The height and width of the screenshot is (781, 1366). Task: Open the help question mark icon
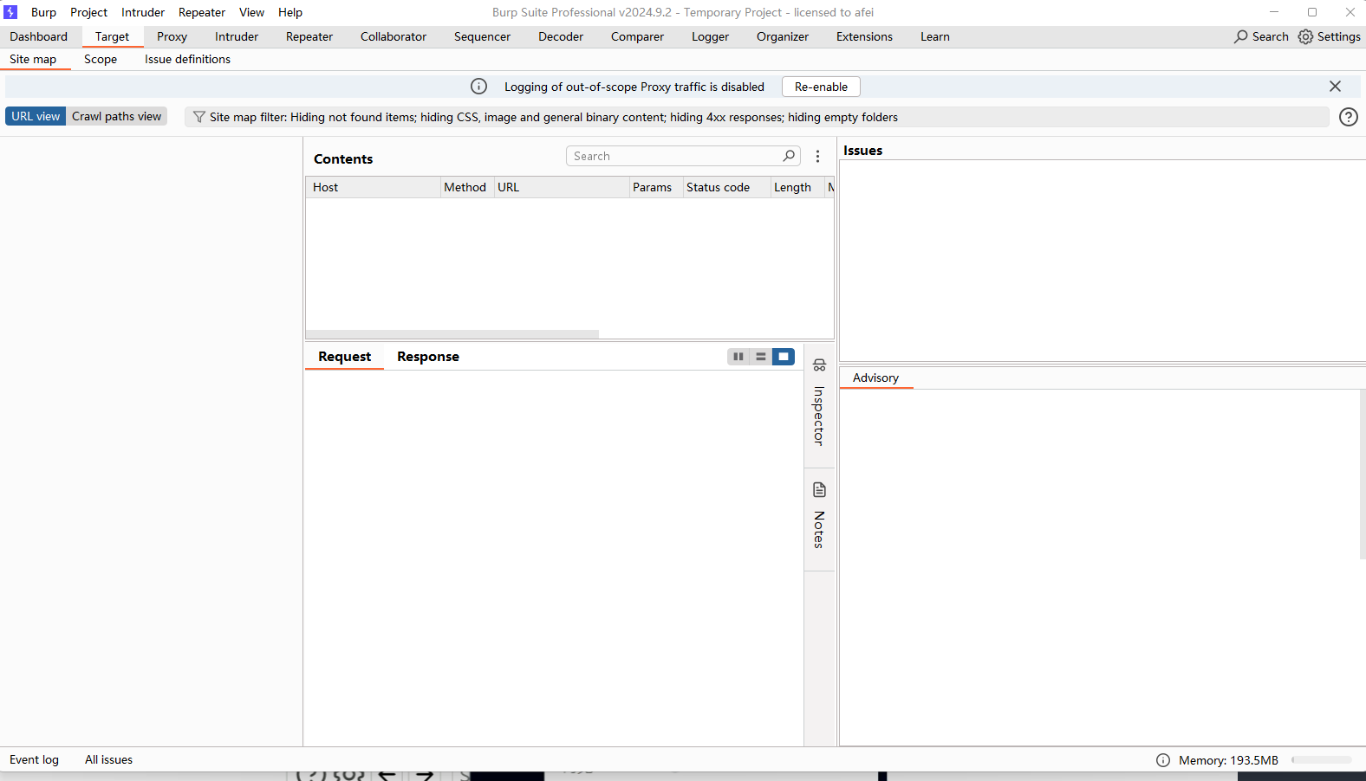pyautogui.click(x=1349, y=117)
